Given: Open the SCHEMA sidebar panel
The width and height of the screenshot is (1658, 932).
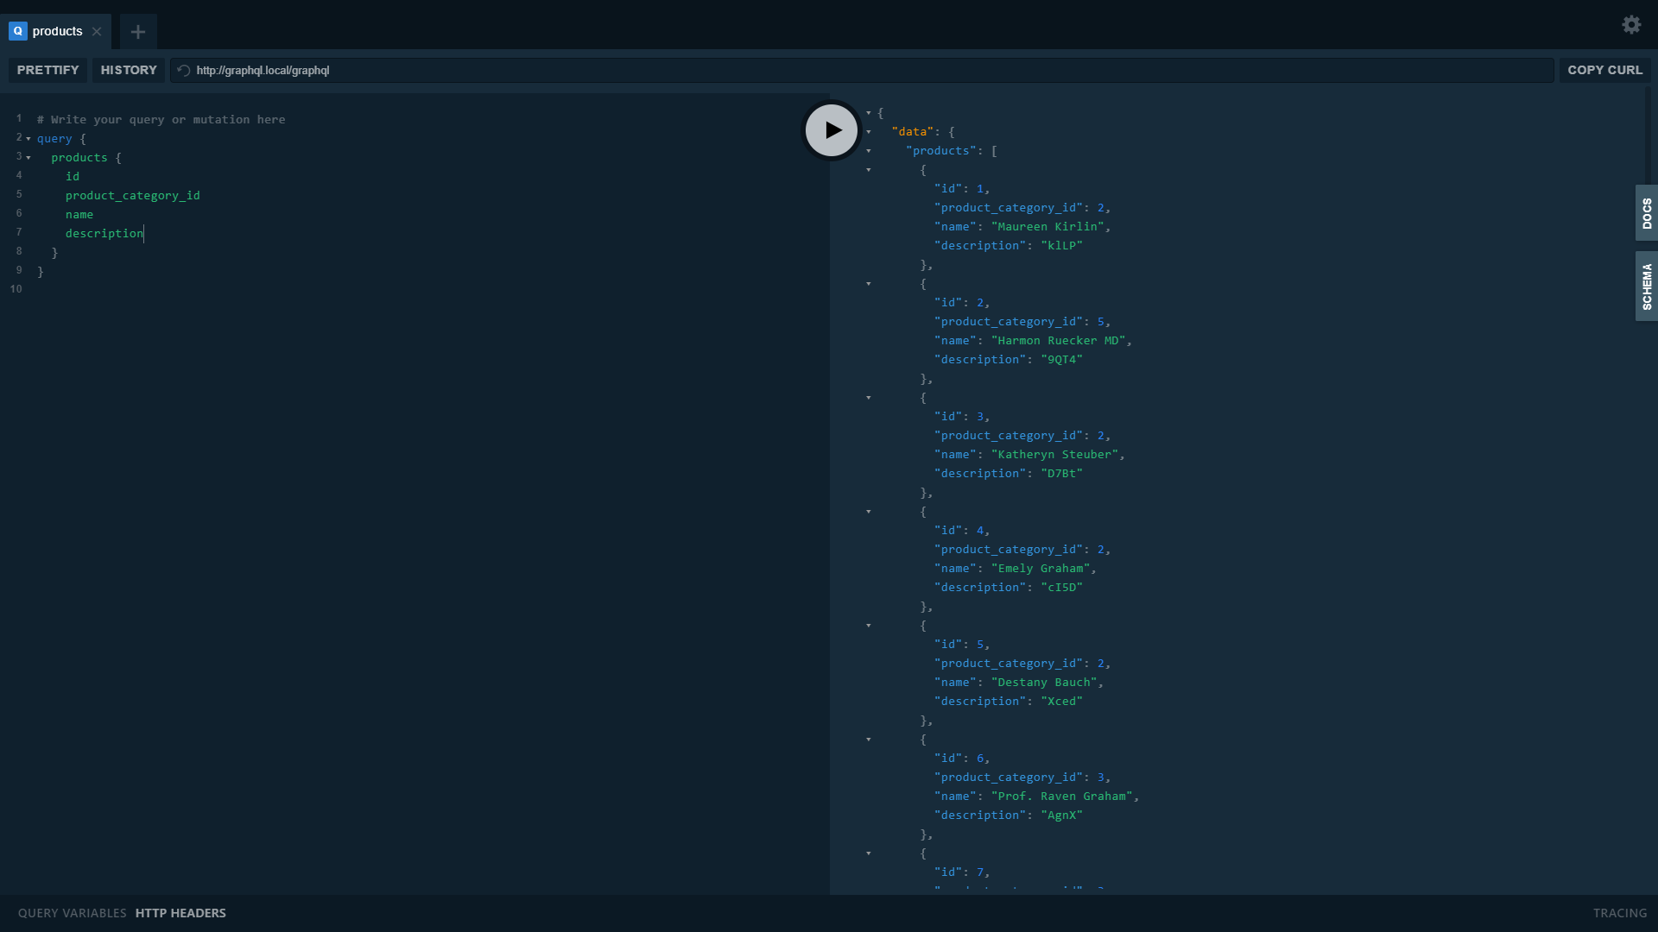Looking at the screenshot, I should tap(1648, 286).
